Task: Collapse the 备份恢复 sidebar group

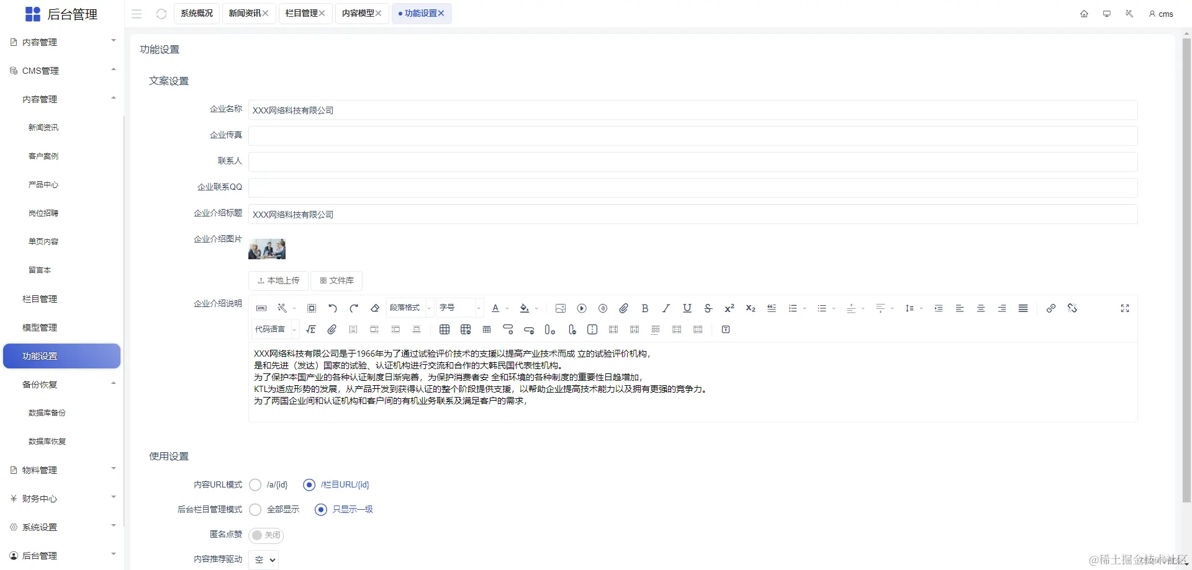Action: [62, 385]
